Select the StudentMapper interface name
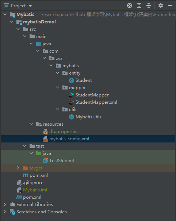The width and height of the screenshot is (176, 221). (92, 95)
